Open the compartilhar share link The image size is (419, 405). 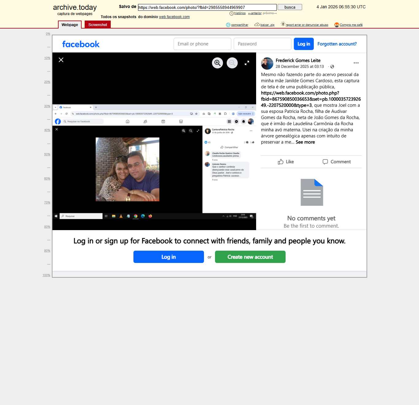point(240,25)
